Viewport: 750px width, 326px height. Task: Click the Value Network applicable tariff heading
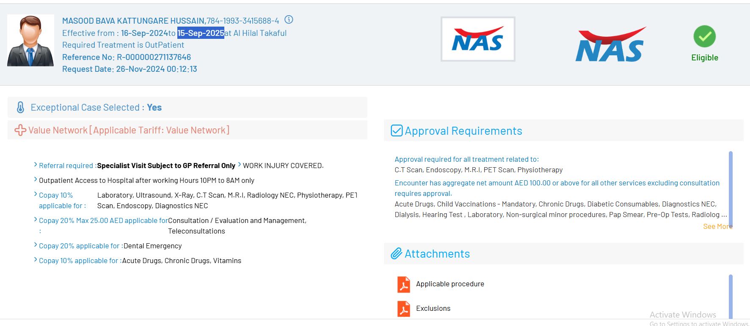point(129,130)
